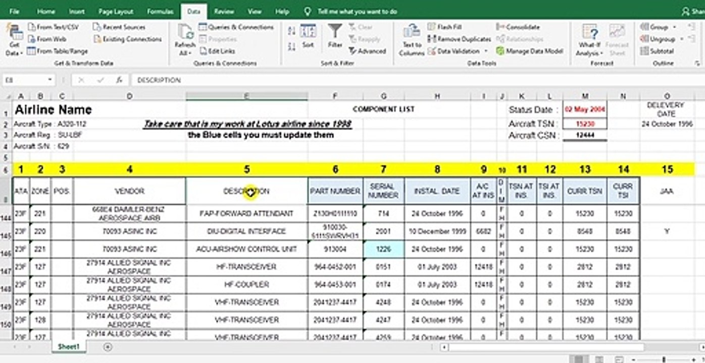Select the JAA header cell
705x363 pixels.
(667, 191)
